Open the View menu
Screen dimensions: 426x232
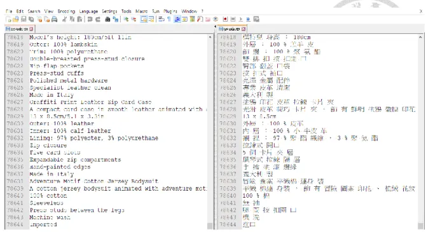point(49,11)
